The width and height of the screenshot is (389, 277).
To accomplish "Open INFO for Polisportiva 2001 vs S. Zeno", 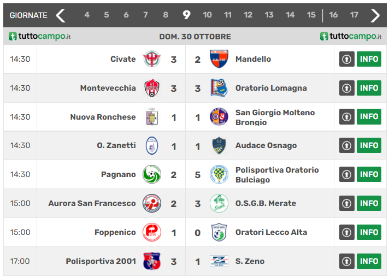I will coord(369,261).
